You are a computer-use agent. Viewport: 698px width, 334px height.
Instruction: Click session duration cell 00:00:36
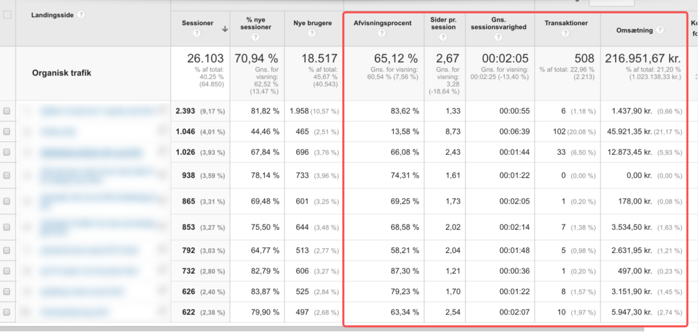click(514, 271)
